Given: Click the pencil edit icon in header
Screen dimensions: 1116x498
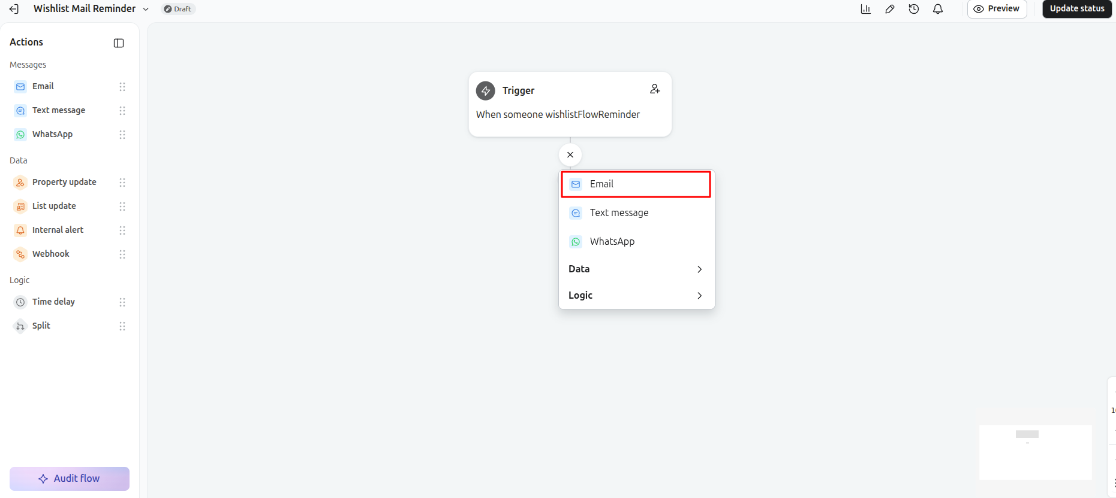Looking at the screenshot, I should coord(890,9).
